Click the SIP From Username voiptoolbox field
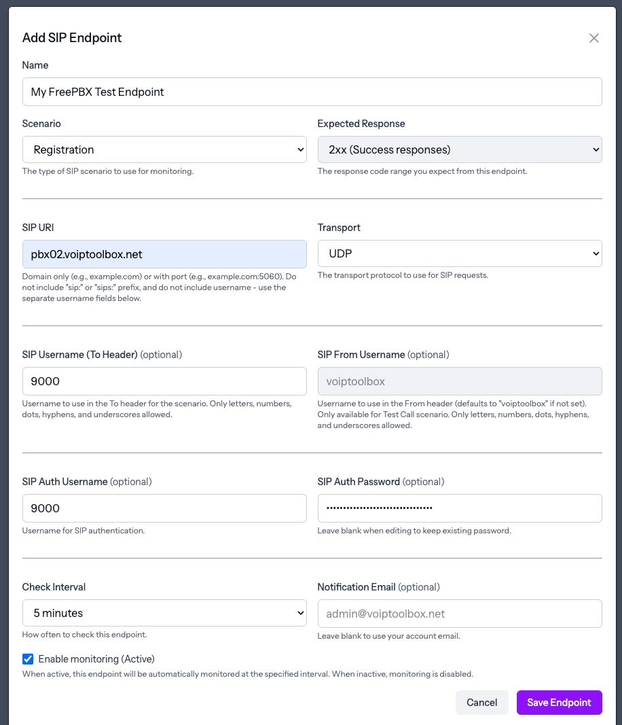The image size is (622, 725). [460, 381]
